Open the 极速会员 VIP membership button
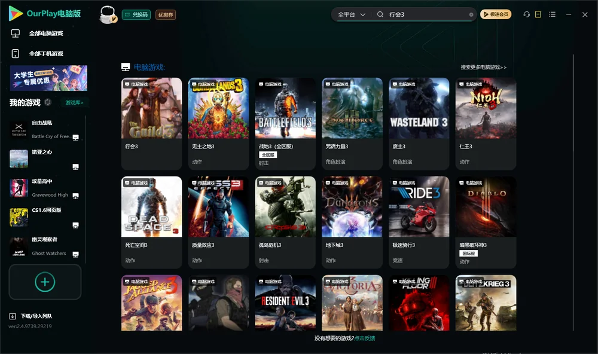 (495, 14)
